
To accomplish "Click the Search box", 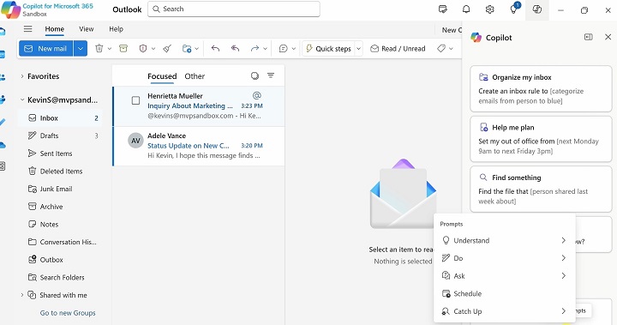I will 234,9.
